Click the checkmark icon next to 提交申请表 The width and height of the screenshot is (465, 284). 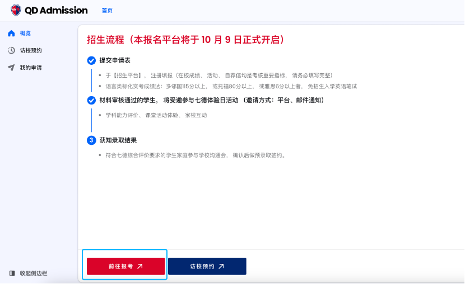pos(91,60)
